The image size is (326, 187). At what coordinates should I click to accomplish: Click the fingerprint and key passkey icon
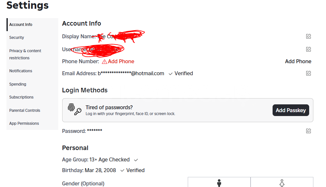(x=74, y=109)
